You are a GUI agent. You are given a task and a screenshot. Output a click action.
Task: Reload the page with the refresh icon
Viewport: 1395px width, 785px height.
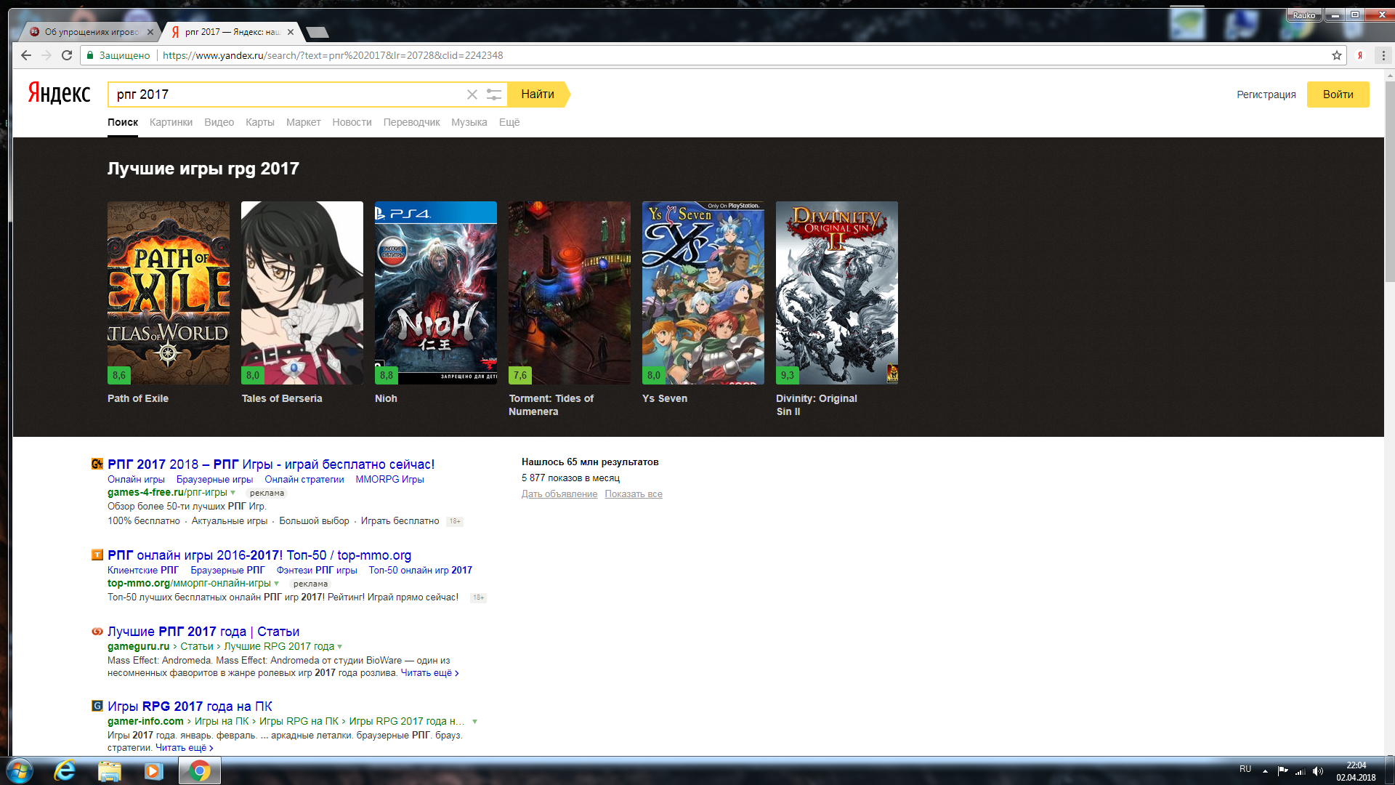click(x=67, y=55)
